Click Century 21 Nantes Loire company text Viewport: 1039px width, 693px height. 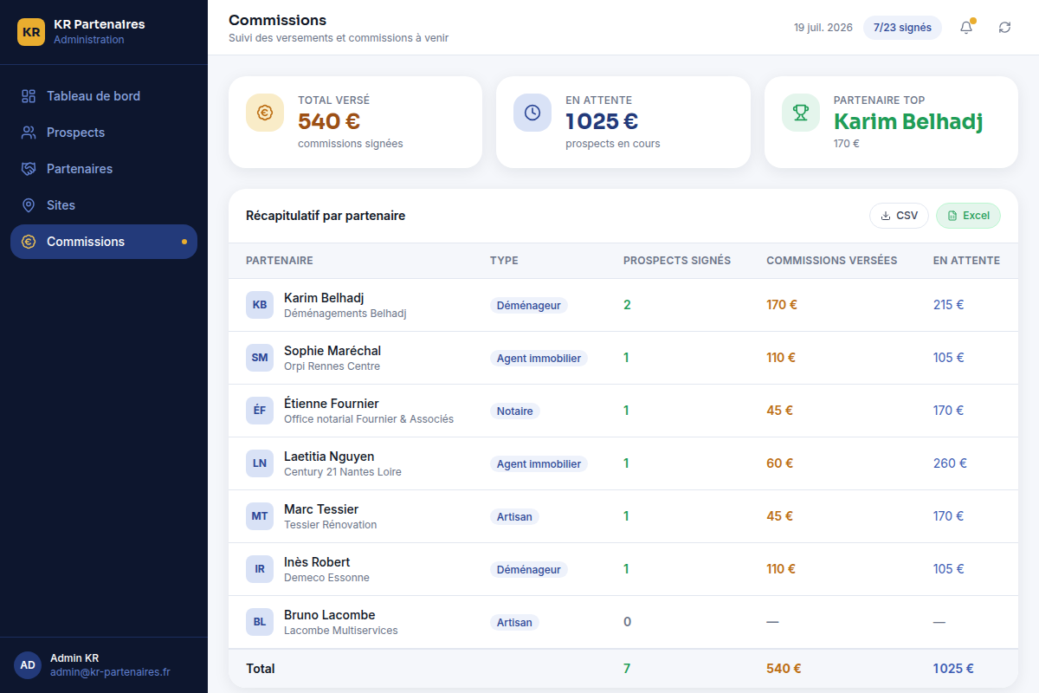click(343, 472)
